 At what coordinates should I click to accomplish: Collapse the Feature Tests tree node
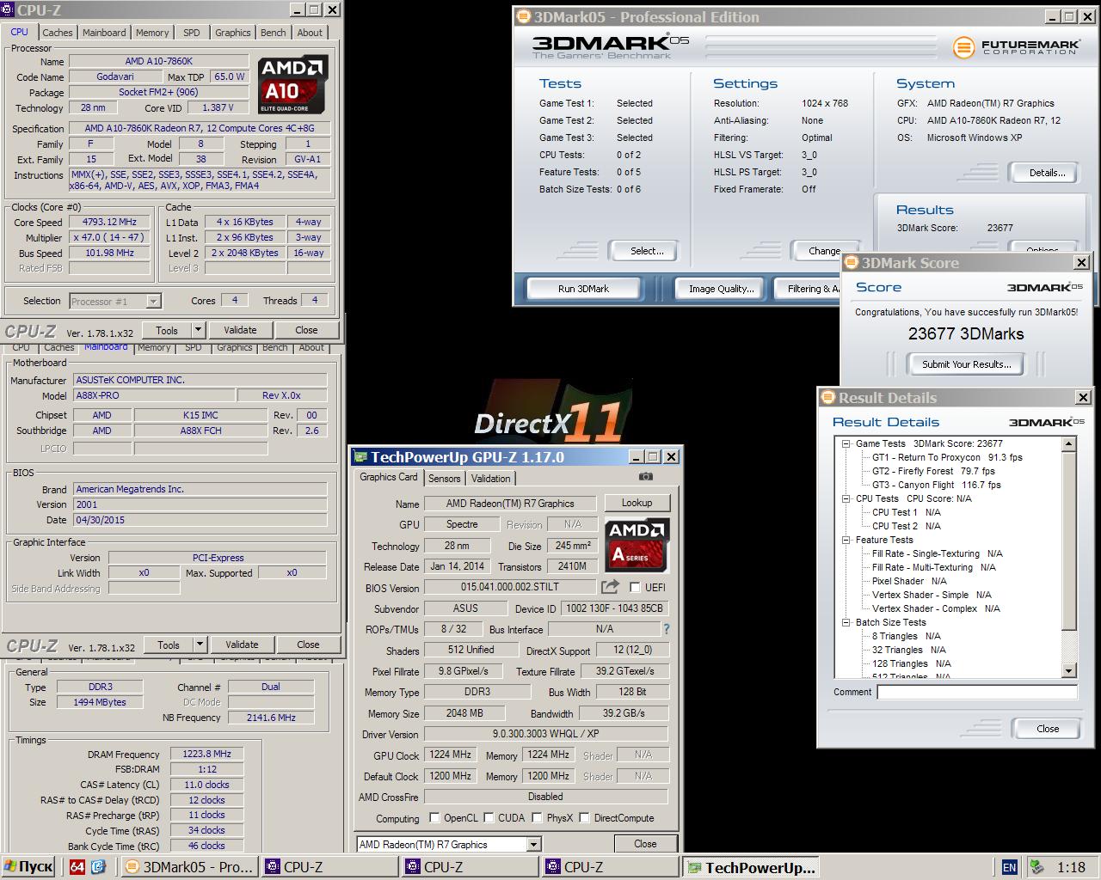[846, 541]
